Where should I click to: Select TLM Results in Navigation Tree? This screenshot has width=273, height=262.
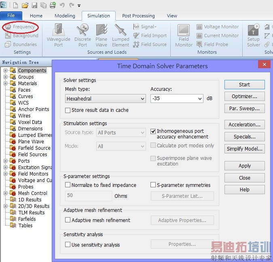point(32,212)
